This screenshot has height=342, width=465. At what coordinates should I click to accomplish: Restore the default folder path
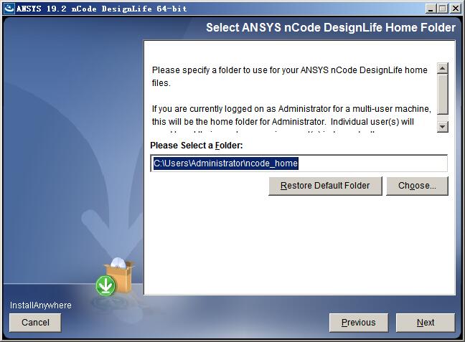(325, 186)
